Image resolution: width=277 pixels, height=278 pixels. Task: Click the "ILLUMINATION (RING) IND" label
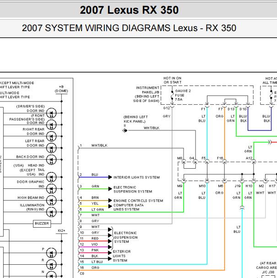pyautogui.click(x=32, y=207)
